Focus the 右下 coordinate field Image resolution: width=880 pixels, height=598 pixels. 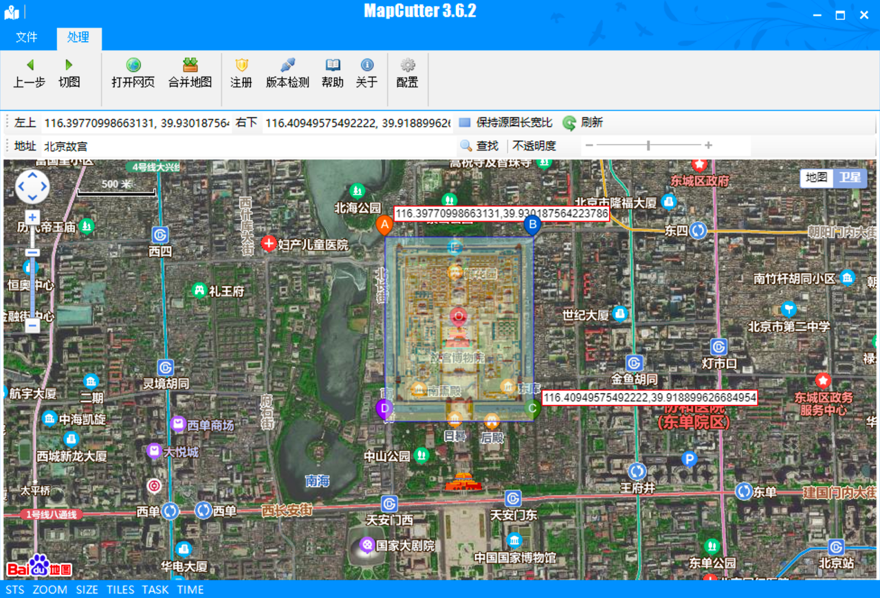pyautogui.click(x=357, y=123)
